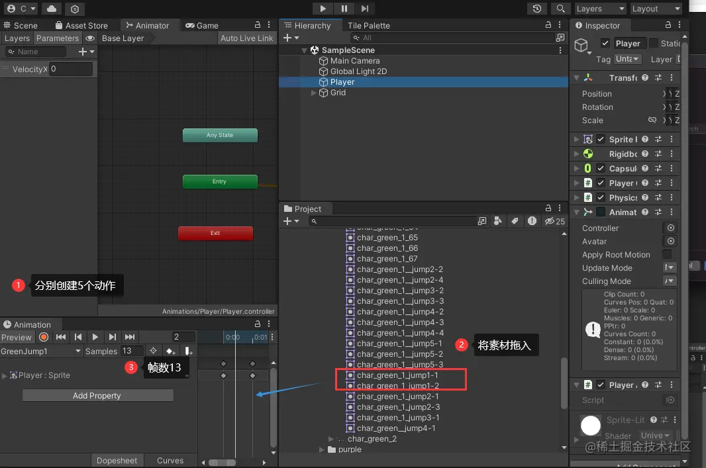Viewport: 706px width, 468px height.
Task: Go to first keyframe in Animation
Action: (61, 337)
